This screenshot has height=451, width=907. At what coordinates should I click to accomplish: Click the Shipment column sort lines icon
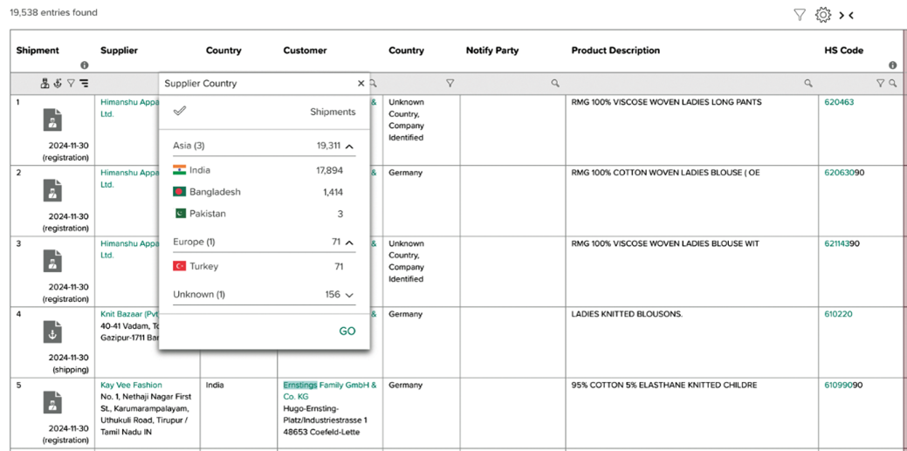tap(85, 84)
